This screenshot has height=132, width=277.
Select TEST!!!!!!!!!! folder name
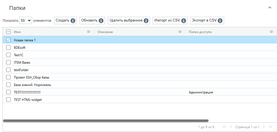tap(27, 92)
